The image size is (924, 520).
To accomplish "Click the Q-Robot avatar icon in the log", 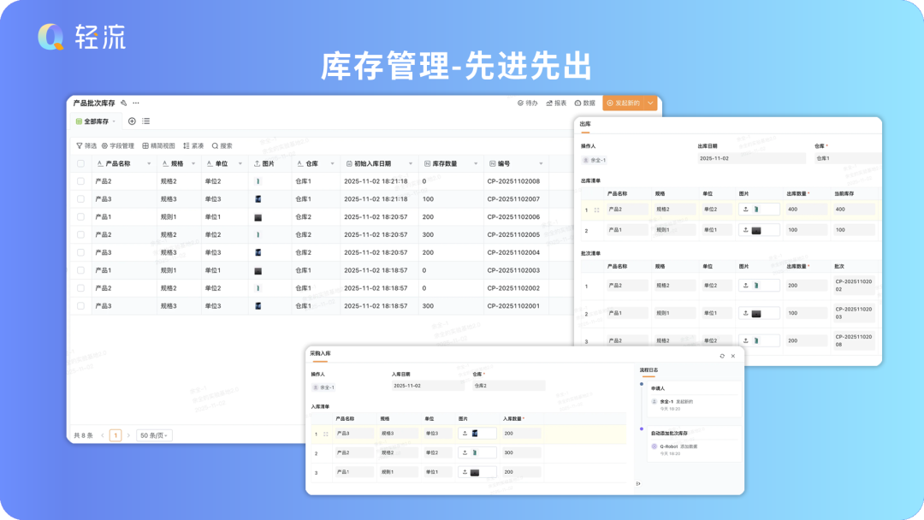I will point(654,446).
